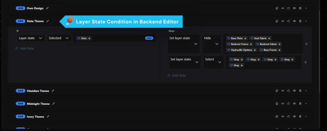Open Set layer state dropdown beside Hide

pyautogui.click(x=184, y=44)
